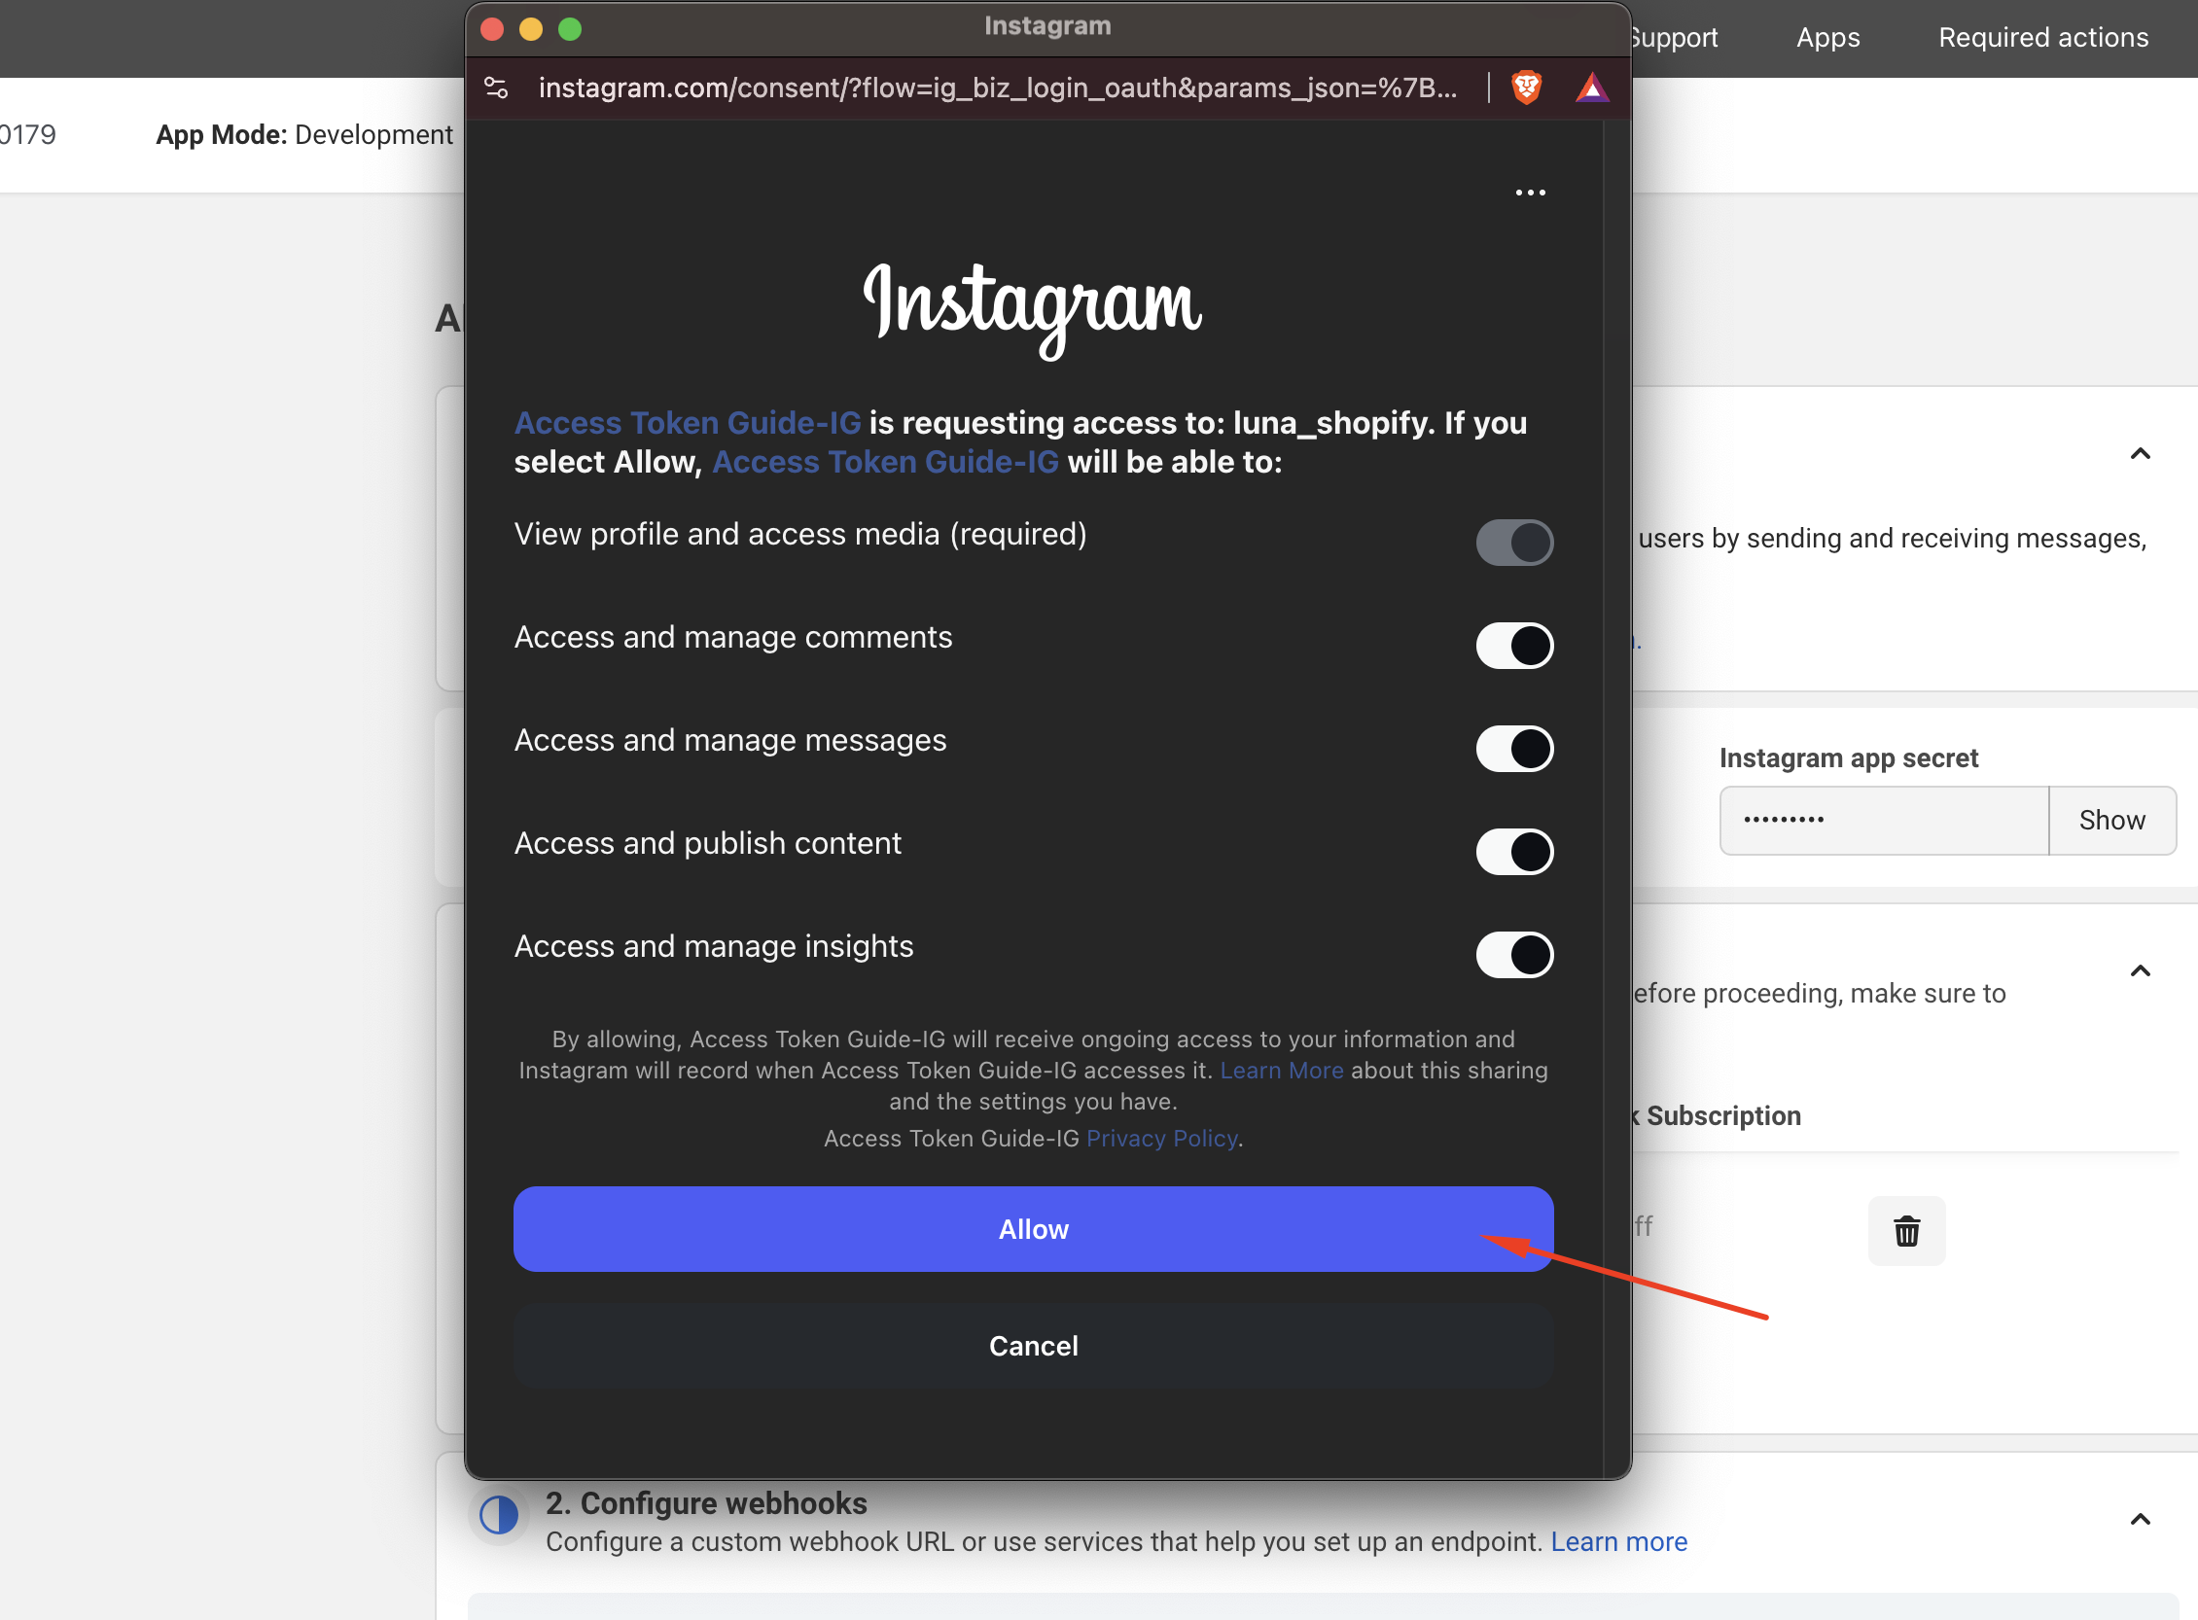Open the three-dot options menu
This screenshot has height=1620, width=2198.
point(1529,193)
